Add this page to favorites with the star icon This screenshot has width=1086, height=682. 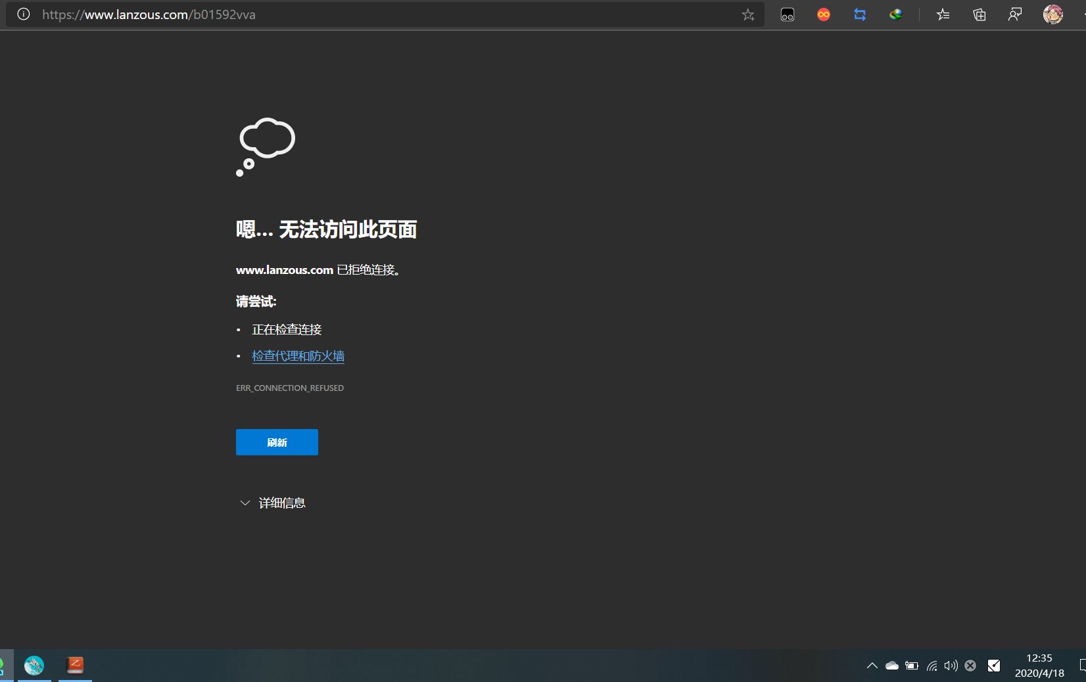(748, 14)
